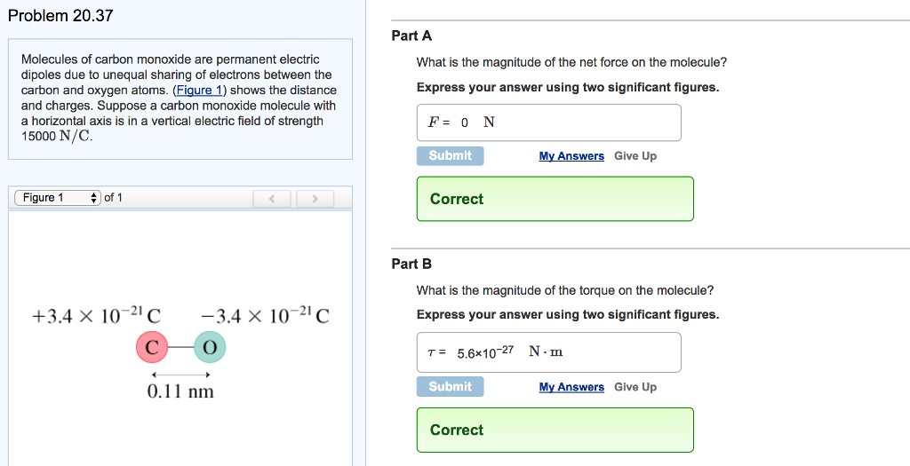Click the Part A Correct feedback box

tap(555, 199)
